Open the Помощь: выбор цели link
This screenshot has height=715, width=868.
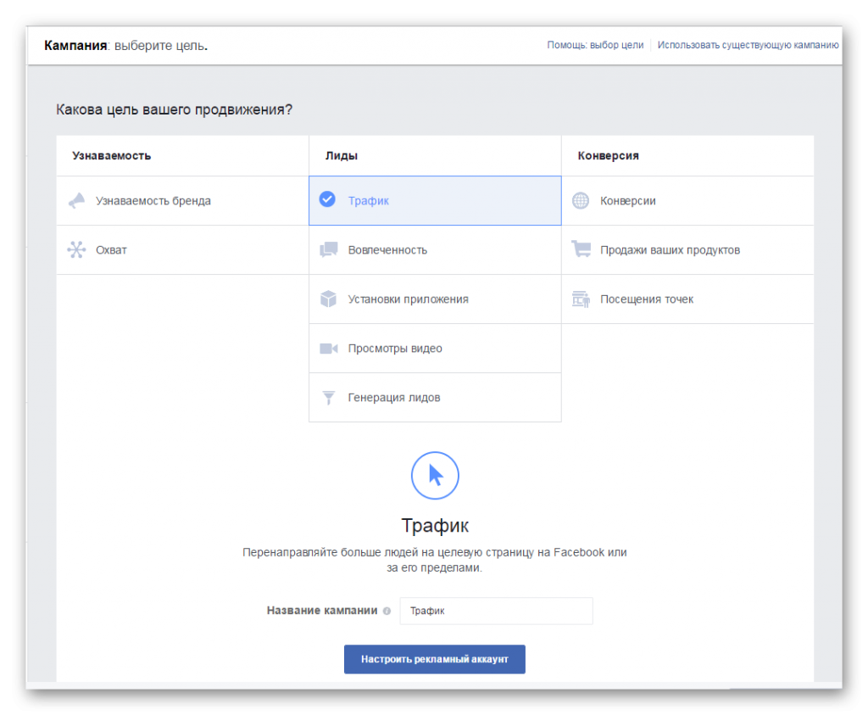595,45
